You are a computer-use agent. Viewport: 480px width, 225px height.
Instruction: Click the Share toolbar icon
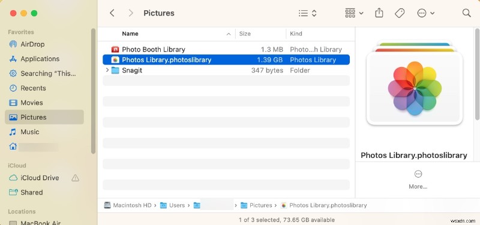tap(379, 13)
